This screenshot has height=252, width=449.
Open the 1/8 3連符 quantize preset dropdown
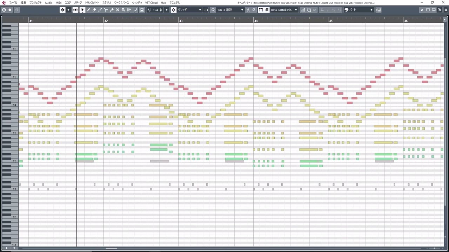pyautogui.click(x=230, y=10)
